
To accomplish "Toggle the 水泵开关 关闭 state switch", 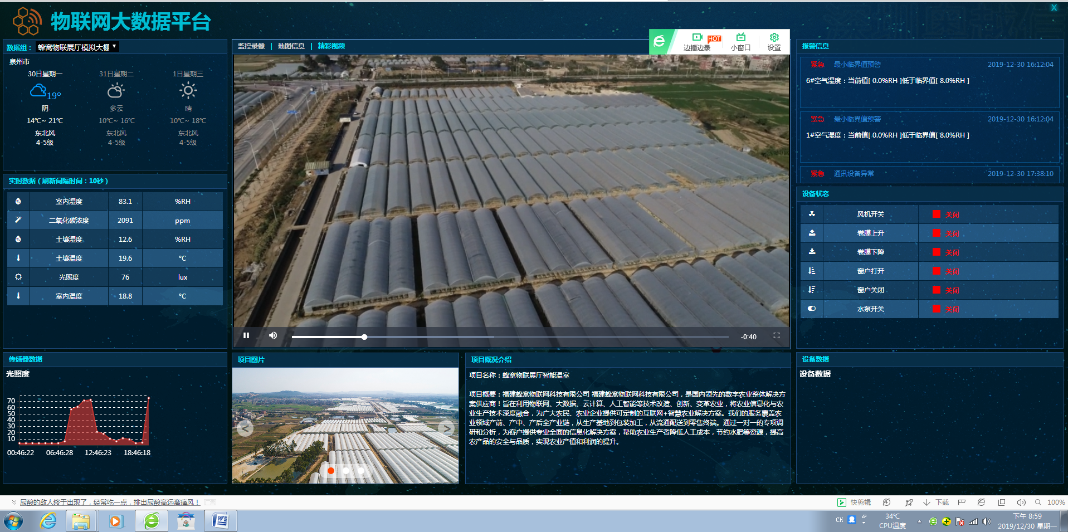I will pos(946,309).
